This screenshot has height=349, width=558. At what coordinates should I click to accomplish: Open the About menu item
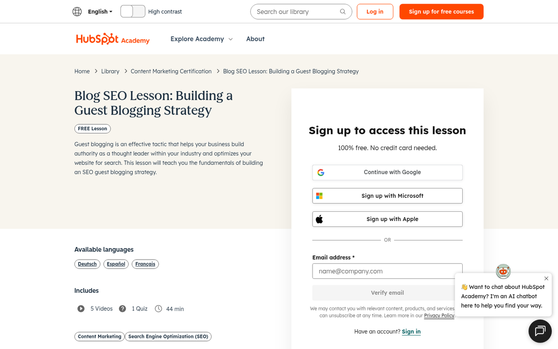click(255, 39)
